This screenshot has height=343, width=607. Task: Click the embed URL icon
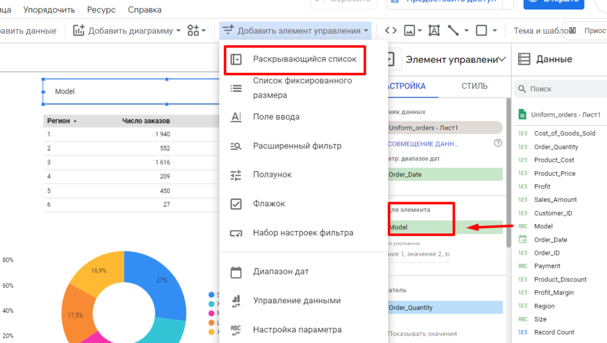coord(391,30)
